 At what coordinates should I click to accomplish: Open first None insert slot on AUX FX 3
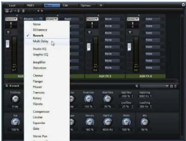112,19
